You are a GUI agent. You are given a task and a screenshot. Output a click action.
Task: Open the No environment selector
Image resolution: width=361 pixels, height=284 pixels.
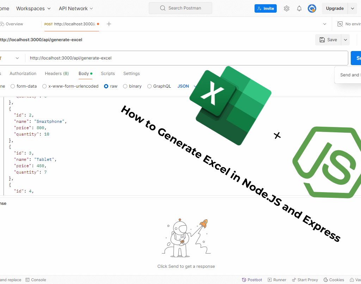click(x=349, y=24)
